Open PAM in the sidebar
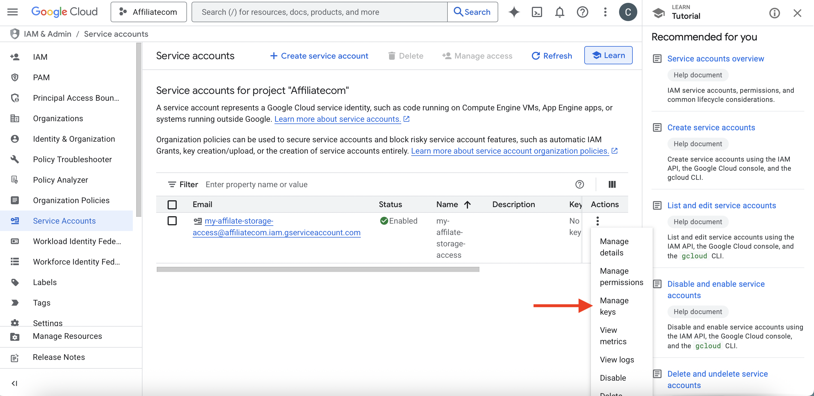 [66, 77]
